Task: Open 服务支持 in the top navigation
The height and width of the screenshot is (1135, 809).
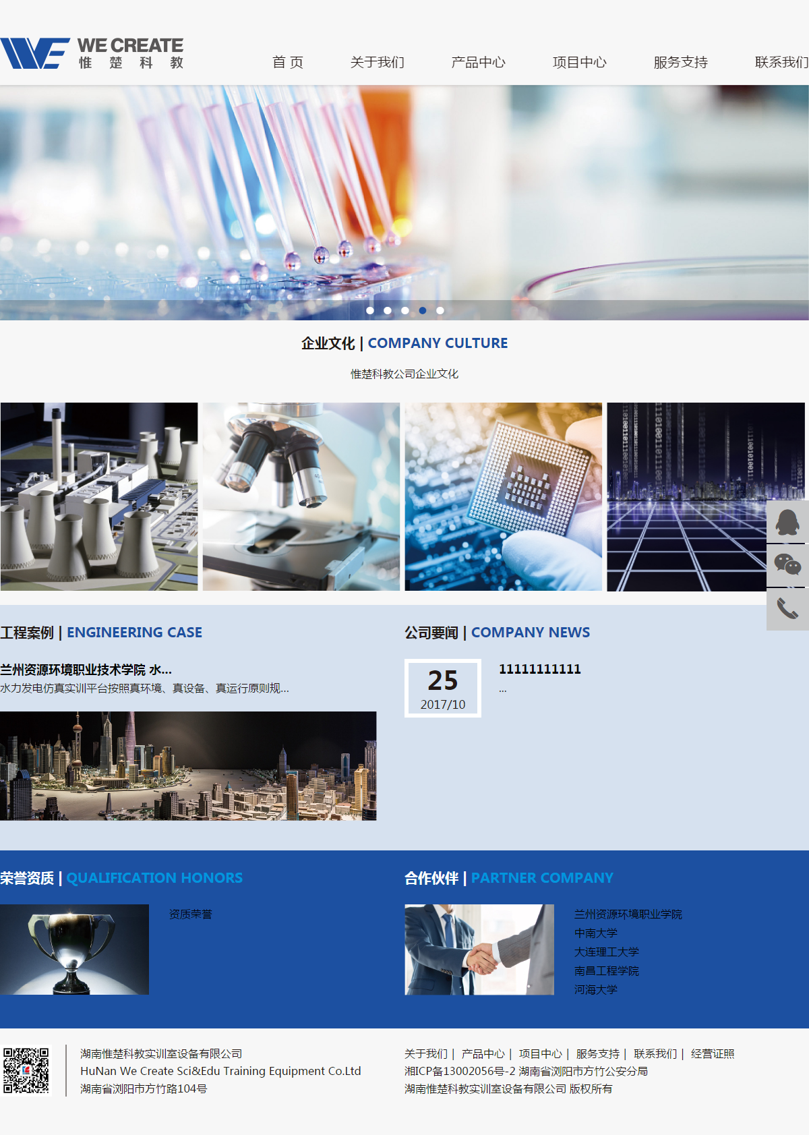Action: 681,62
